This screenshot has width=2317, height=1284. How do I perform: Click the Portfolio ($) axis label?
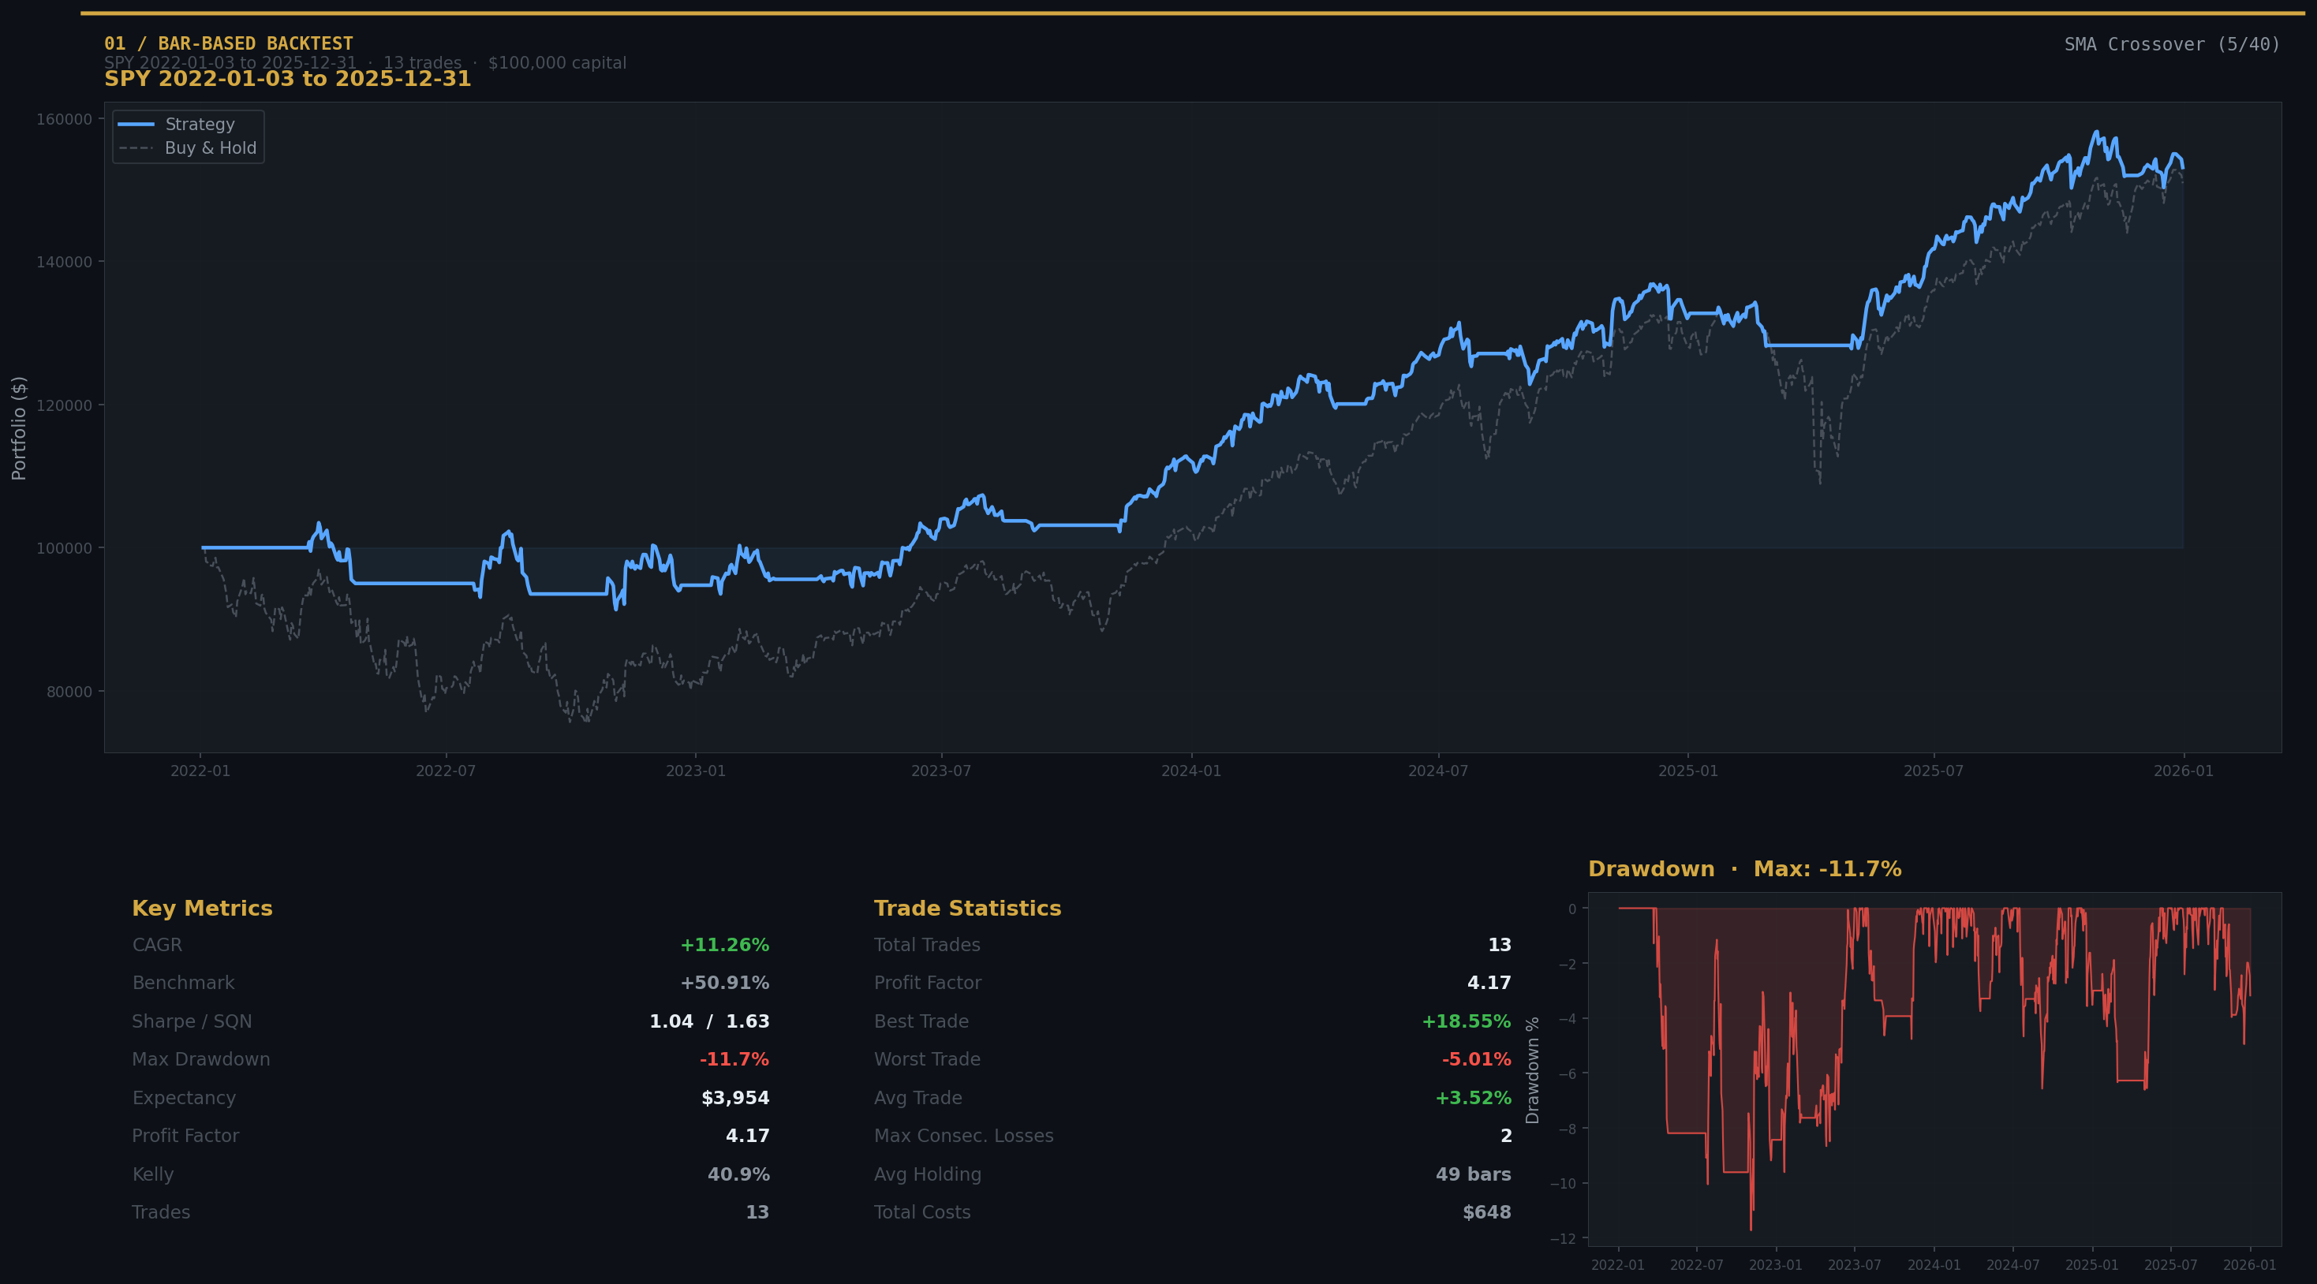[20, 430]
